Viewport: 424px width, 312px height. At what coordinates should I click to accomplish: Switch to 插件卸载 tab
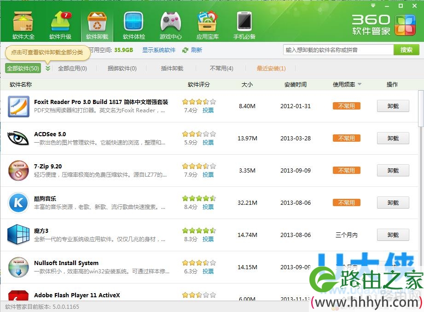[x=172, y=69]
